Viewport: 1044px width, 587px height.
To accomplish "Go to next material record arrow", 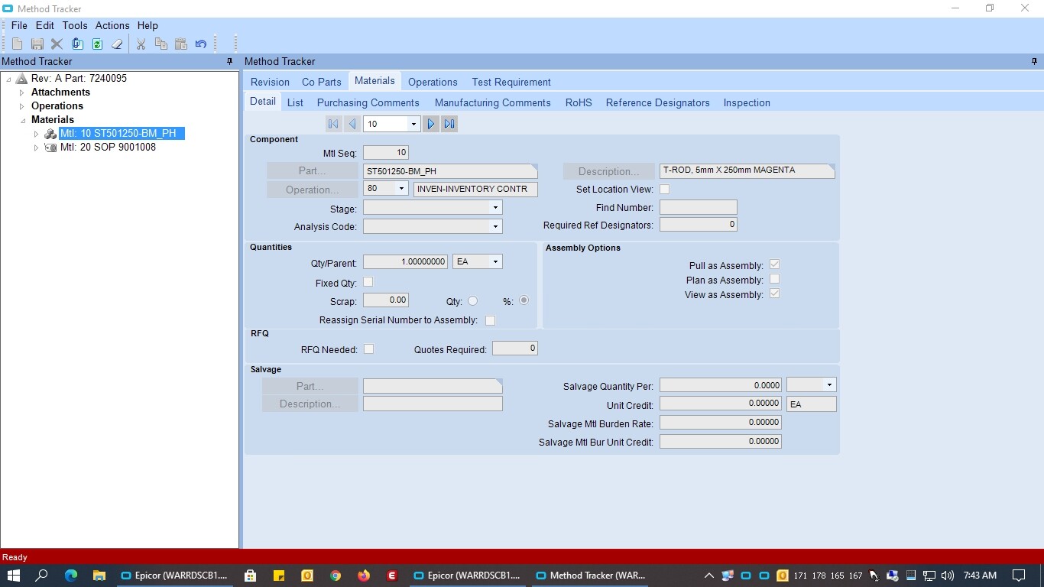I will click(x=431, y=124).
